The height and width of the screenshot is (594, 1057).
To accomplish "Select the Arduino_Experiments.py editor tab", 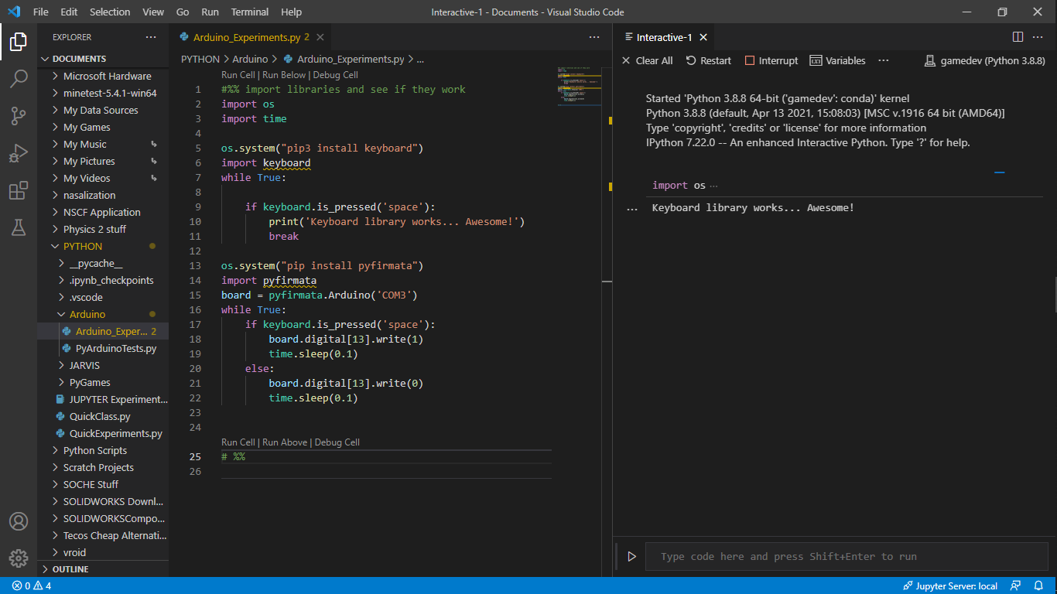I will 248,36.
